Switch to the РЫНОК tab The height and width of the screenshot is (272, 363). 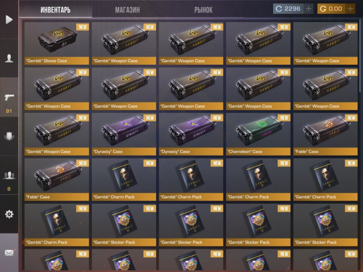pyautogui.click(x=203, y=10)
